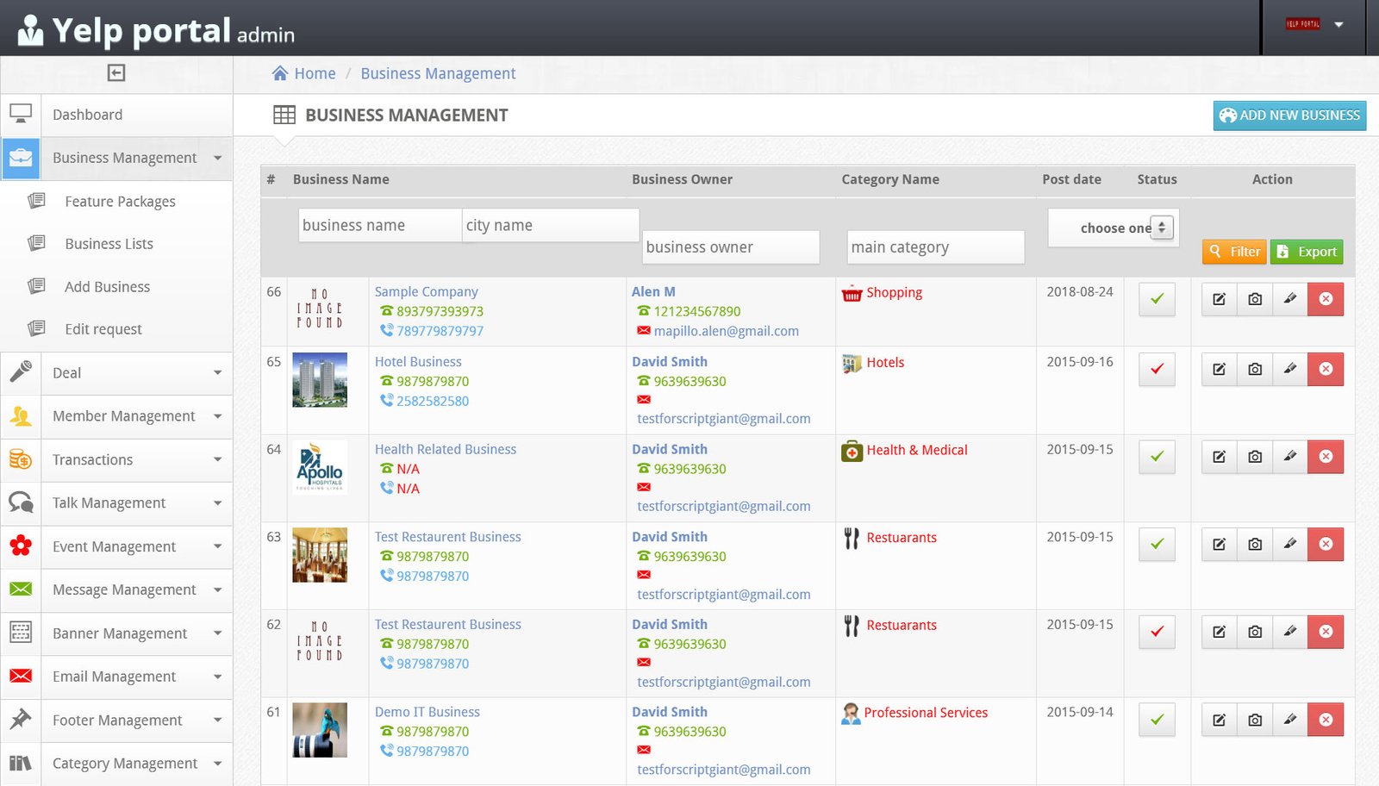Click mapillo.alen@gmail.com email link
The image size is (1379, 786).
pyautogui.click(x=726, y=331)
